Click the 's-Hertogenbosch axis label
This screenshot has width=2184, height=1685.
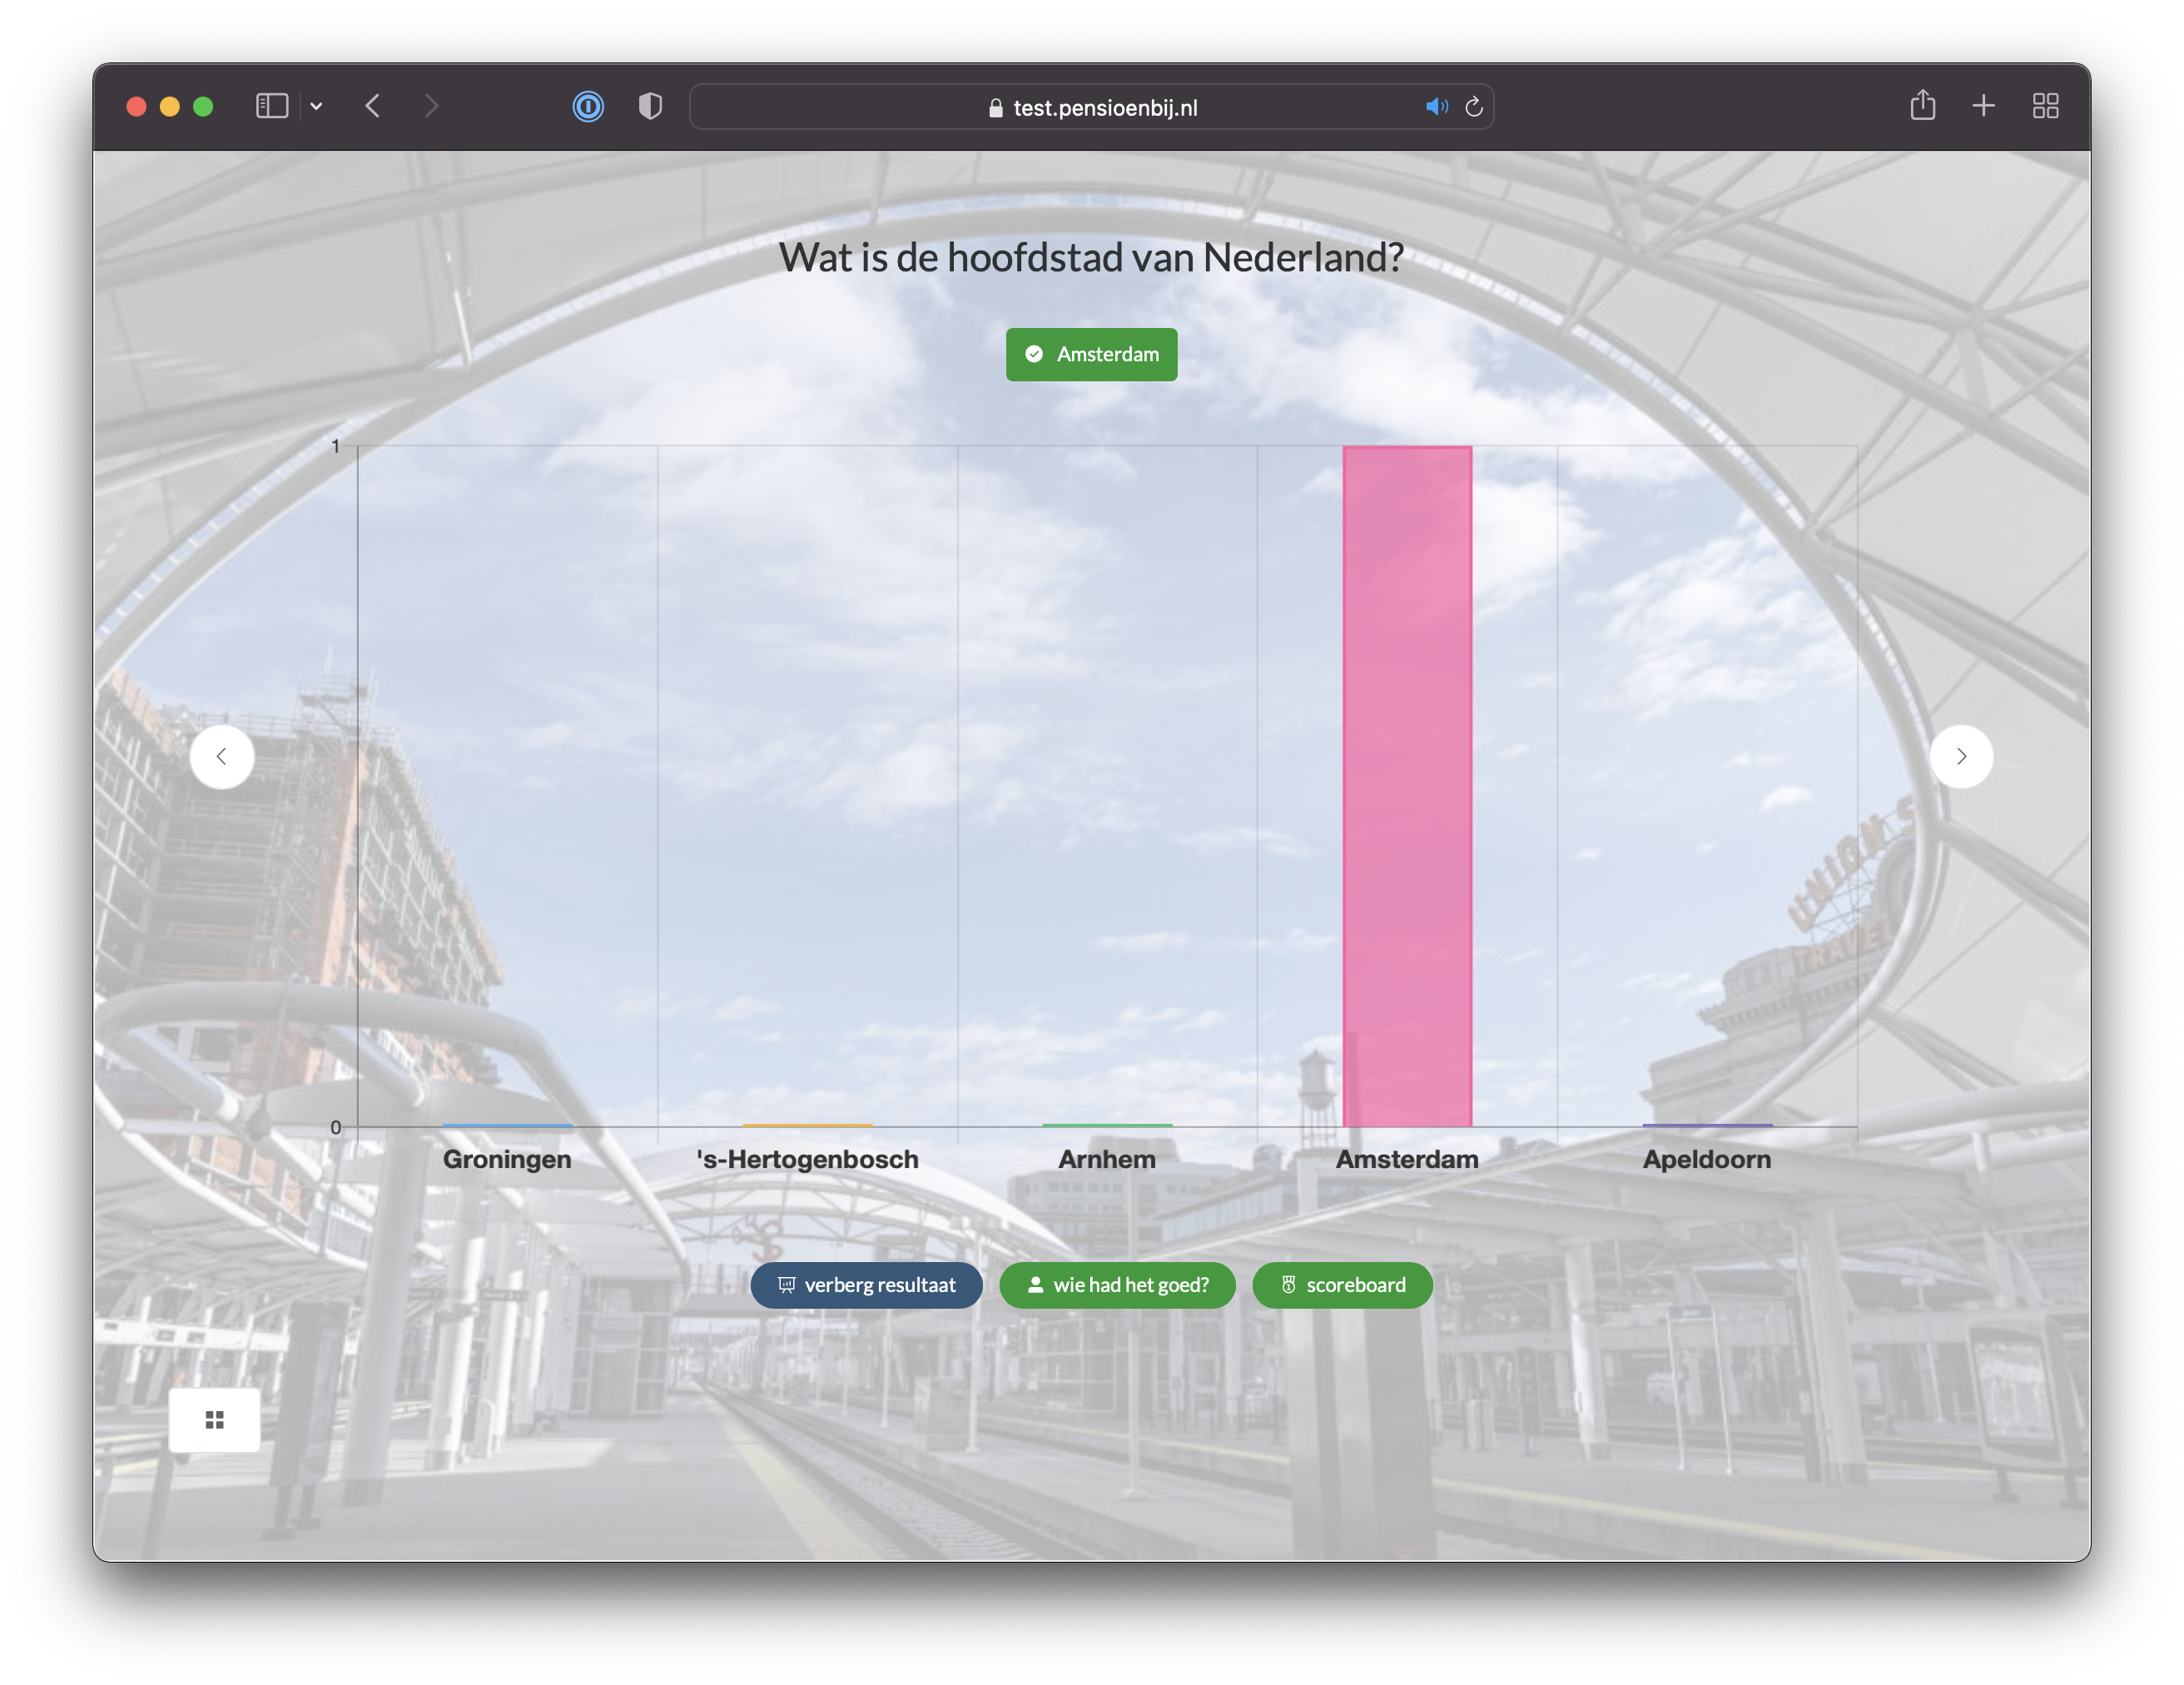tap(807, 1159)
